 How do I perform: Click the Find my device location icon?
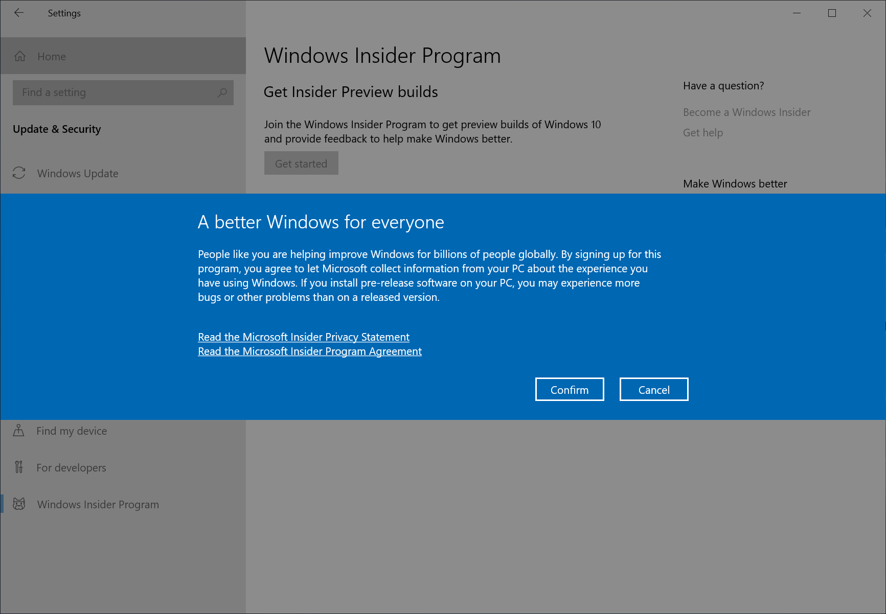click(19, 431)
